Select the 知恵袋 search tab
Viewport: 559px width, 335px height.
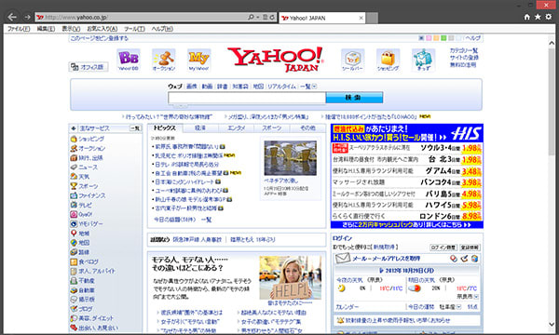[x=240, y=87]
